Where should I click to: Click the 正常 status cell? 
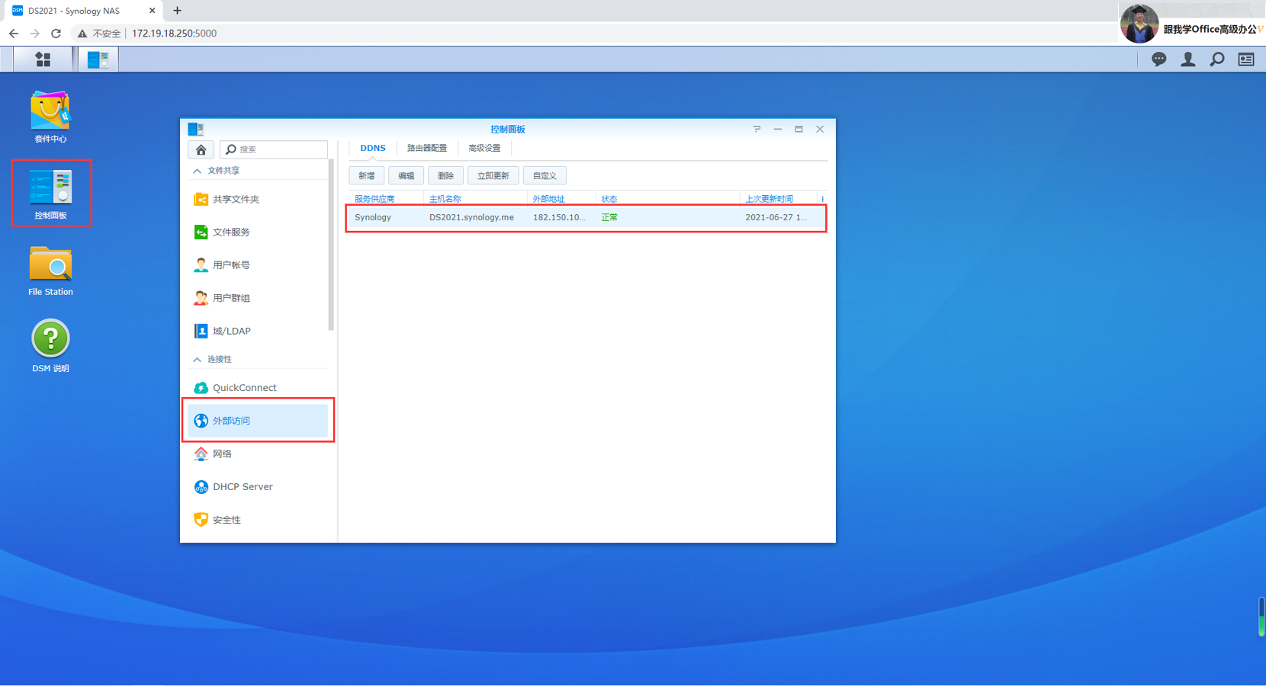tap(609, 217)
